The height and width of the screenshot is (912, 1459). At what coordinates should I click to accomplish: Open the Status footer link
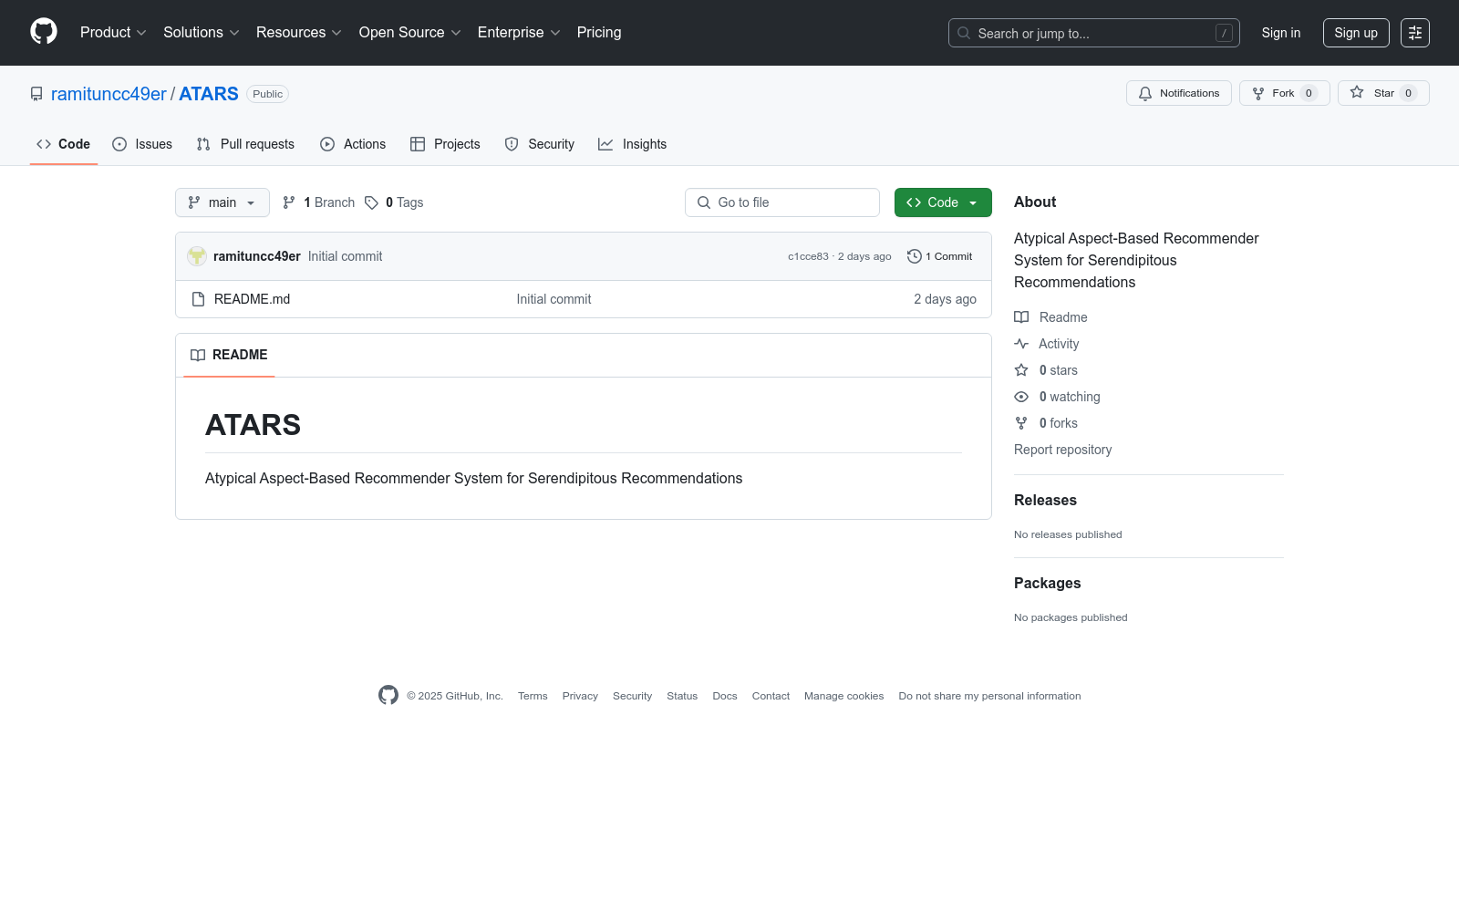pos(682,696)
